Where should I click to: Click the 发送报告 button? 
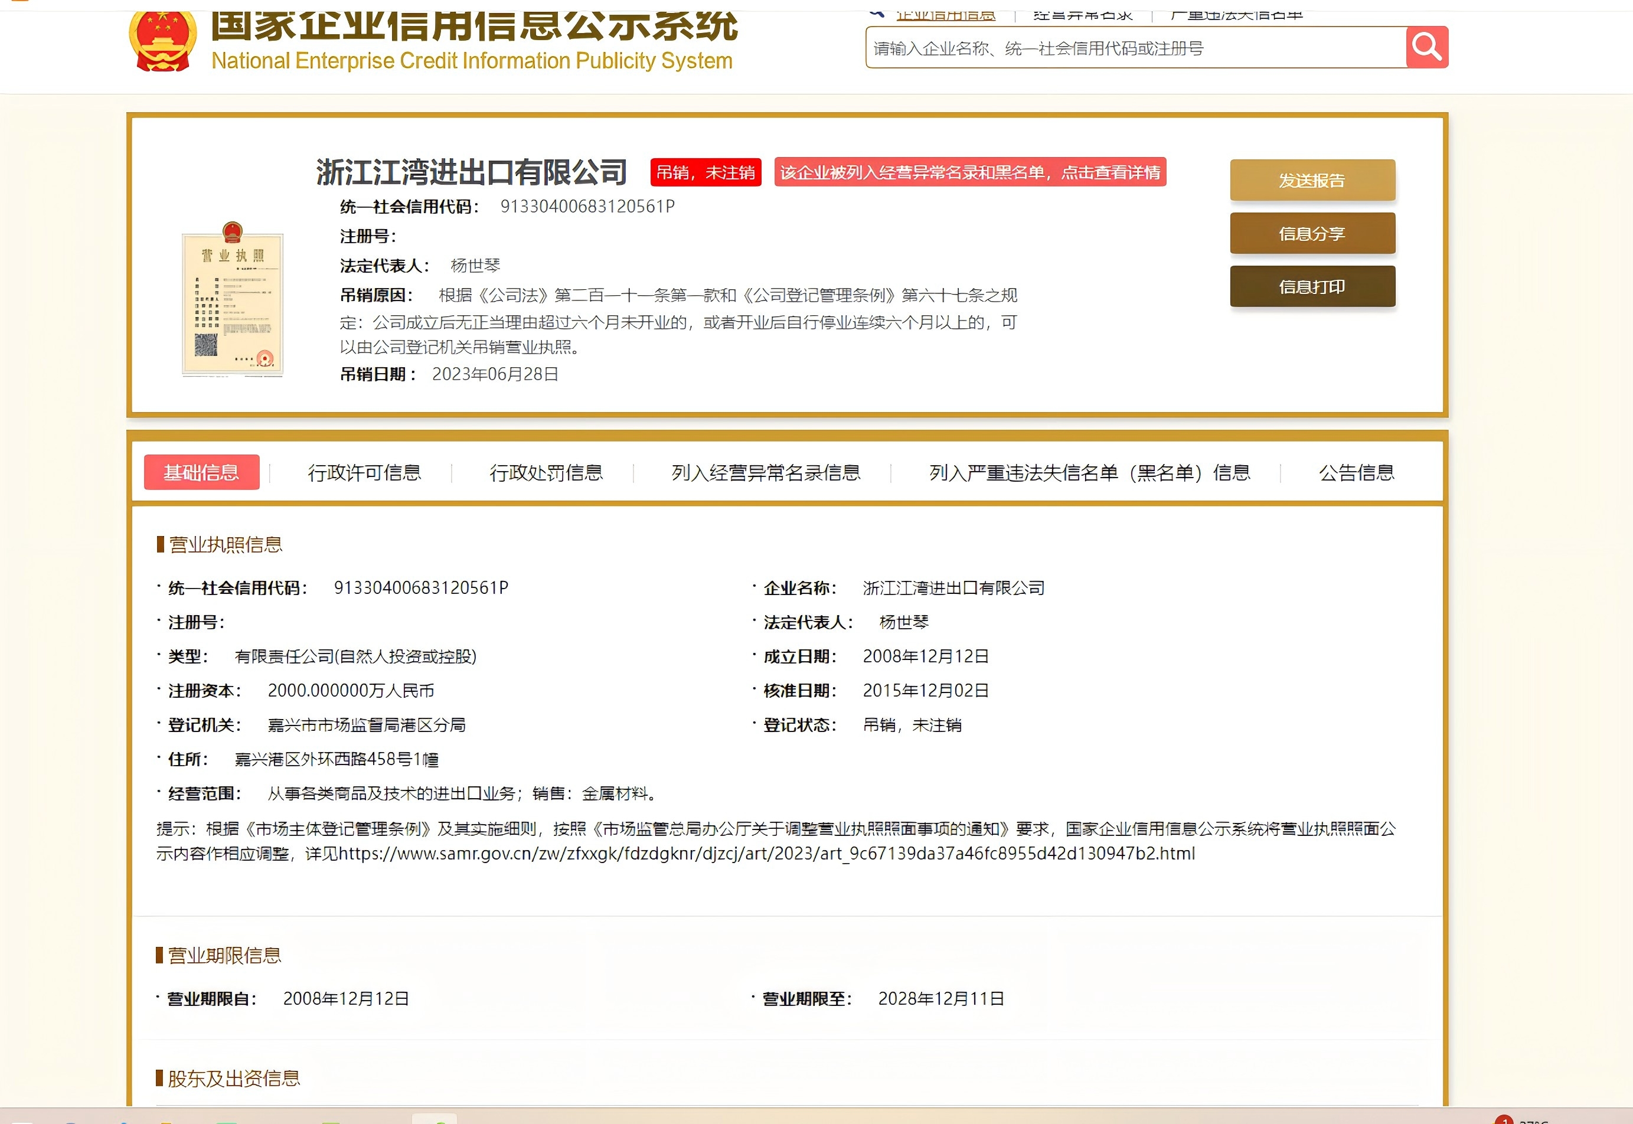point(1312,180)
